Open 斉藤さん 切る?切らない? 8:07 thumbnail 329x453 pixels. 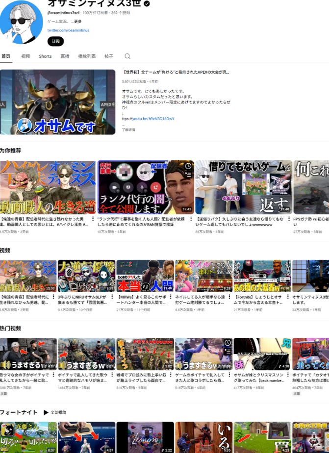tap(28, 437)
